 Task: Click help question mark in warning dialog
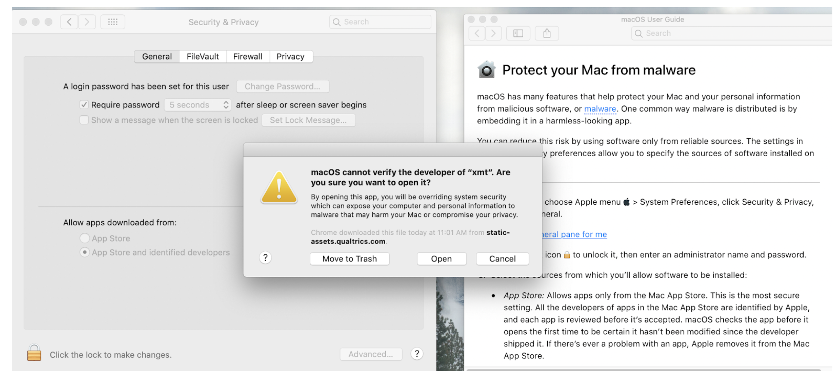coord(265,258)
